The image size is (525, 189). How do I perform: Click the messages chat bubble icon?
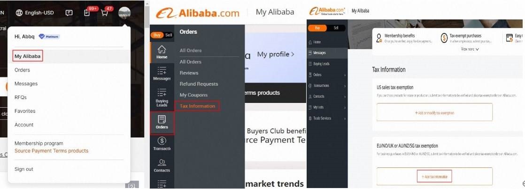coord(69,13)
